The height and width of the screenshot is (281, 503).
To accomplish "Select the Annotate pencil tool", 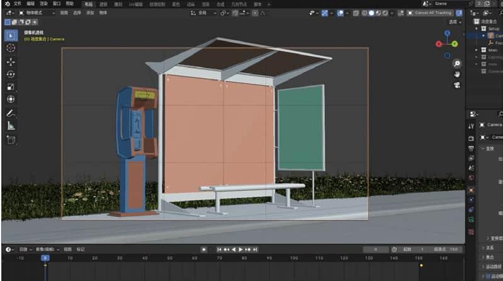I will tap(11, 114).
